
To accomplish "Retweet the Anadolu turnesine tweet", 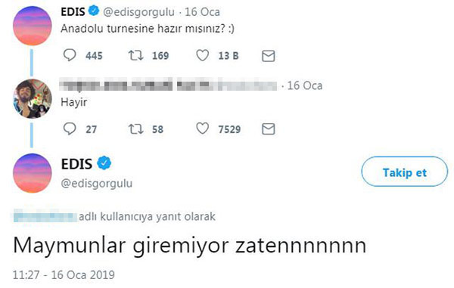I will 135,55.
